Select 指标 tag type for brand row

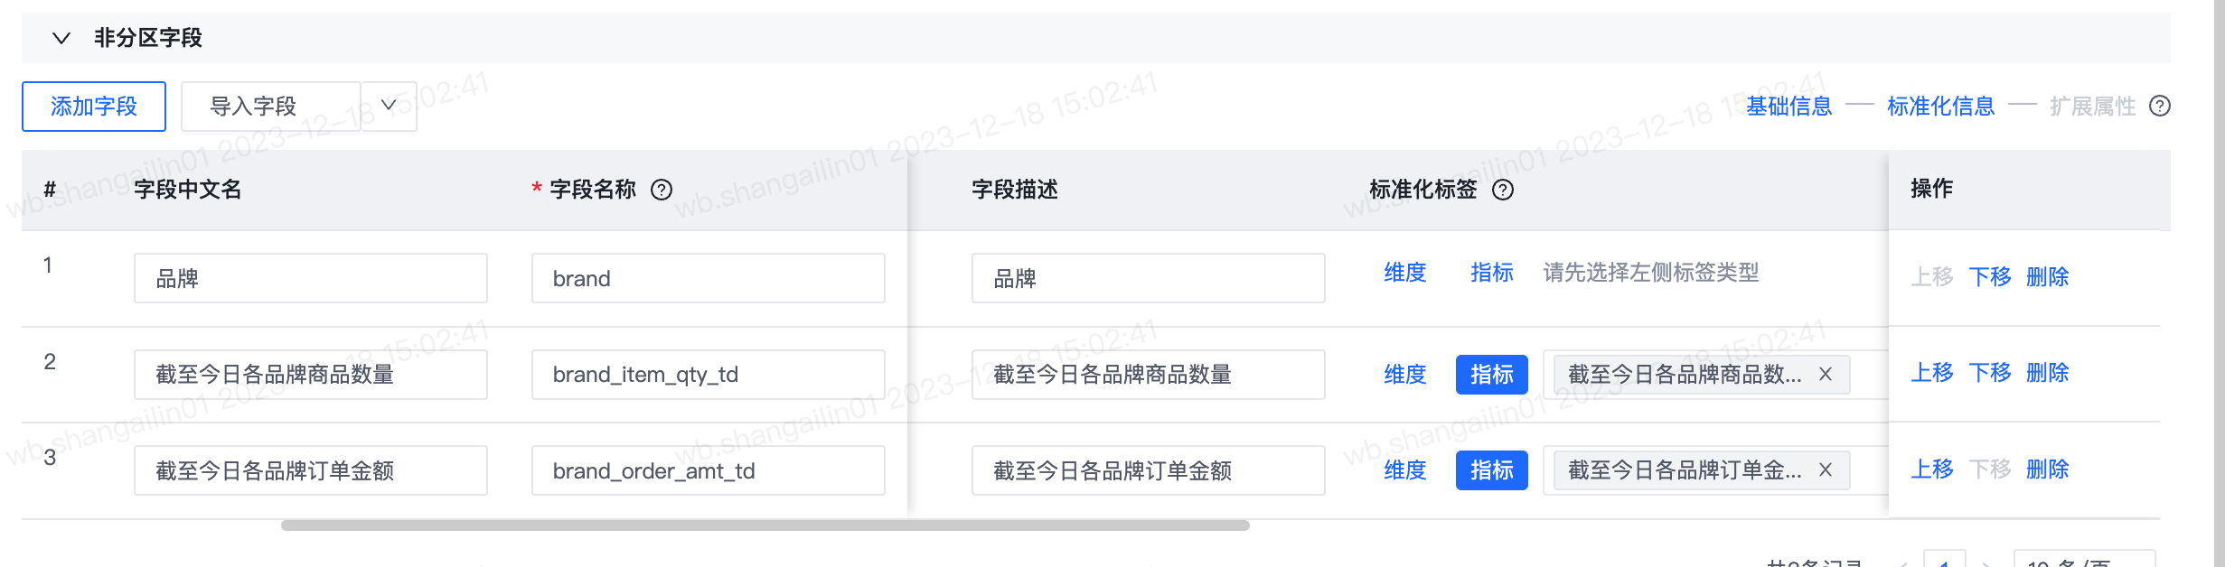click(x=1492, y=273)
